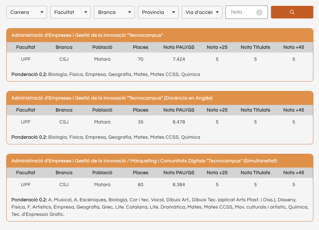This screenshot has height=230, width=319.
Task: Click Ponderació 0.2 label in first card
Action: click(x=29, y=74)
